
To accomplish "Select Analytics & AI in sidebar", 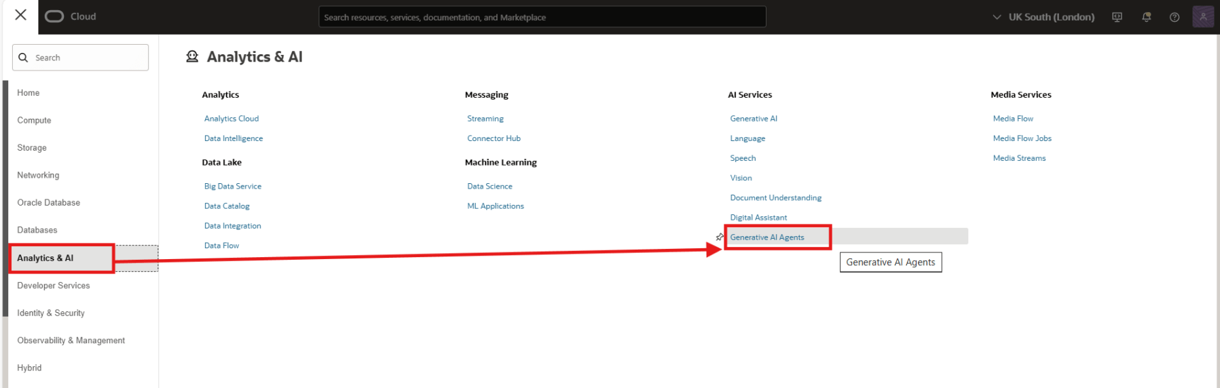I will [x=45, y=258].
